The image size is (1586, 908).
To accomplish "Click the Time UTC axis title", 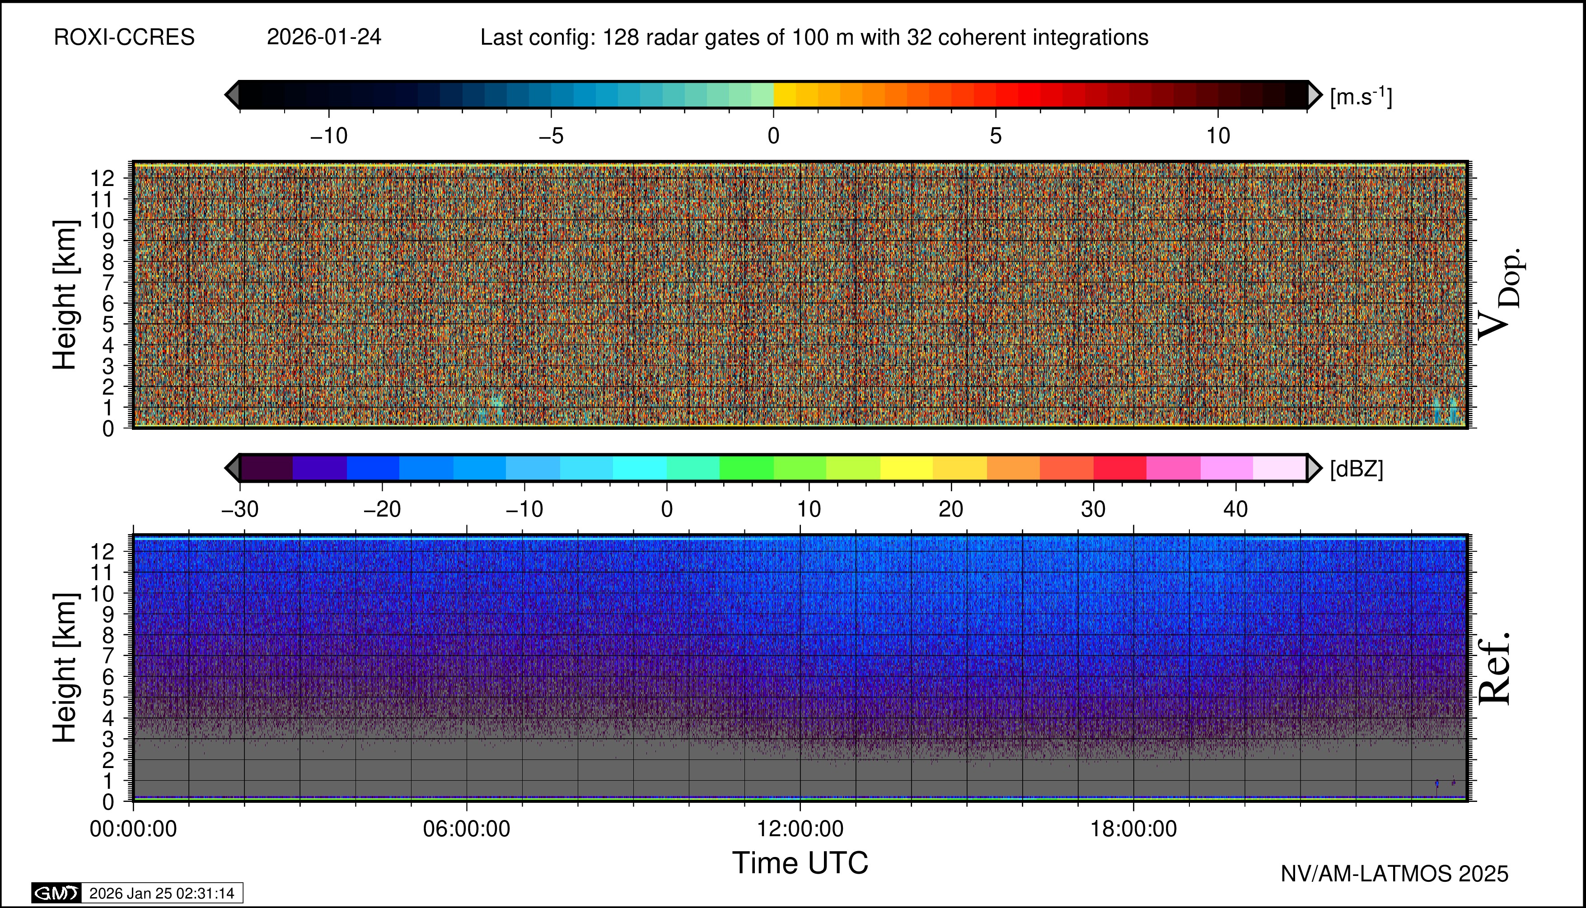I will pos(800,863).
